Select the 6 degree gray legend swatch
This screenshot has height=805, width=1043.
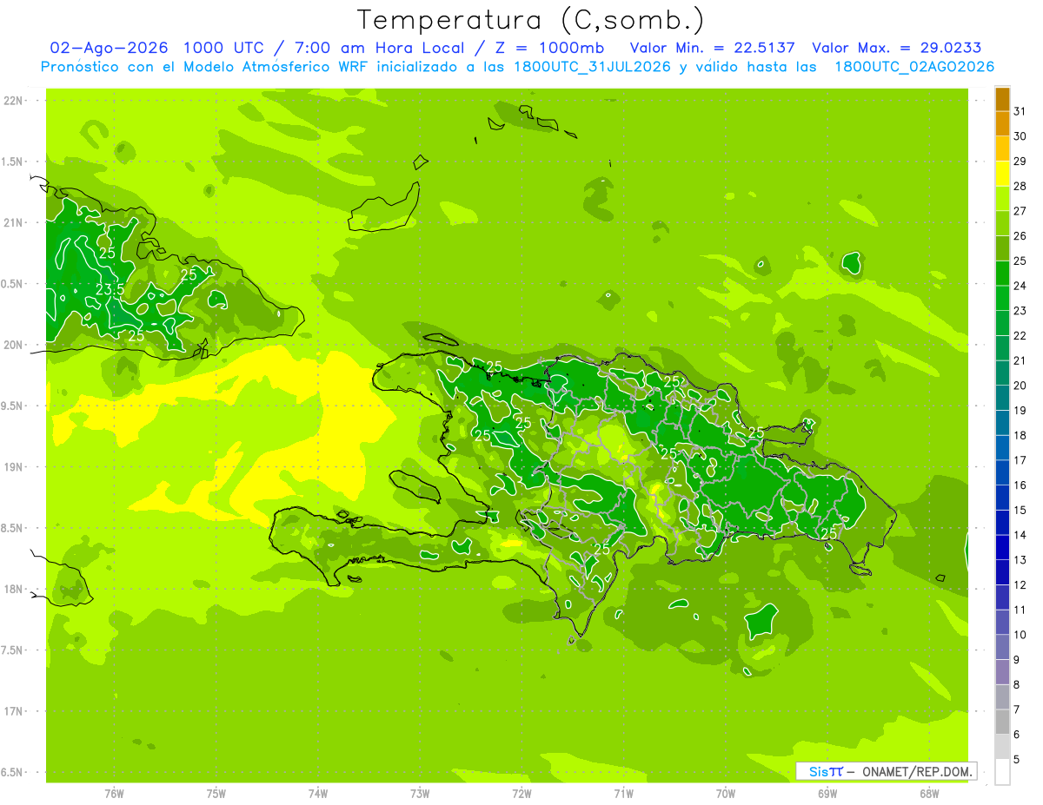(1002, 722)
